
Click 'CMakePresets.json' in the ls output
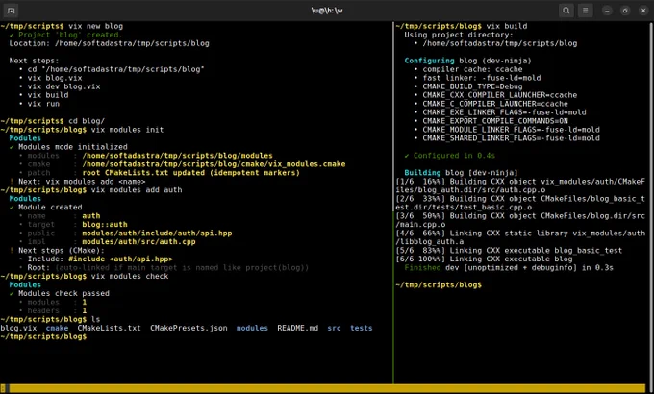[189, 328]
